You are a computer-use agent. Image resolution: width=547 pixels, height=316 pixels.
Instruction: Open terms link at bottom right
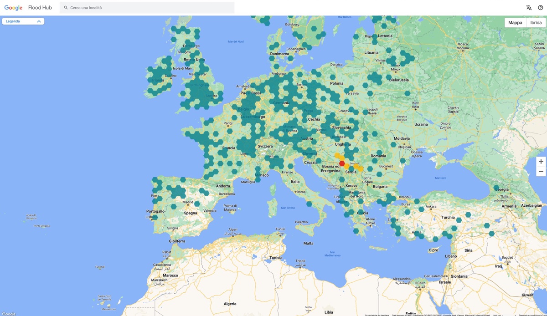click(x=532, y=315)
